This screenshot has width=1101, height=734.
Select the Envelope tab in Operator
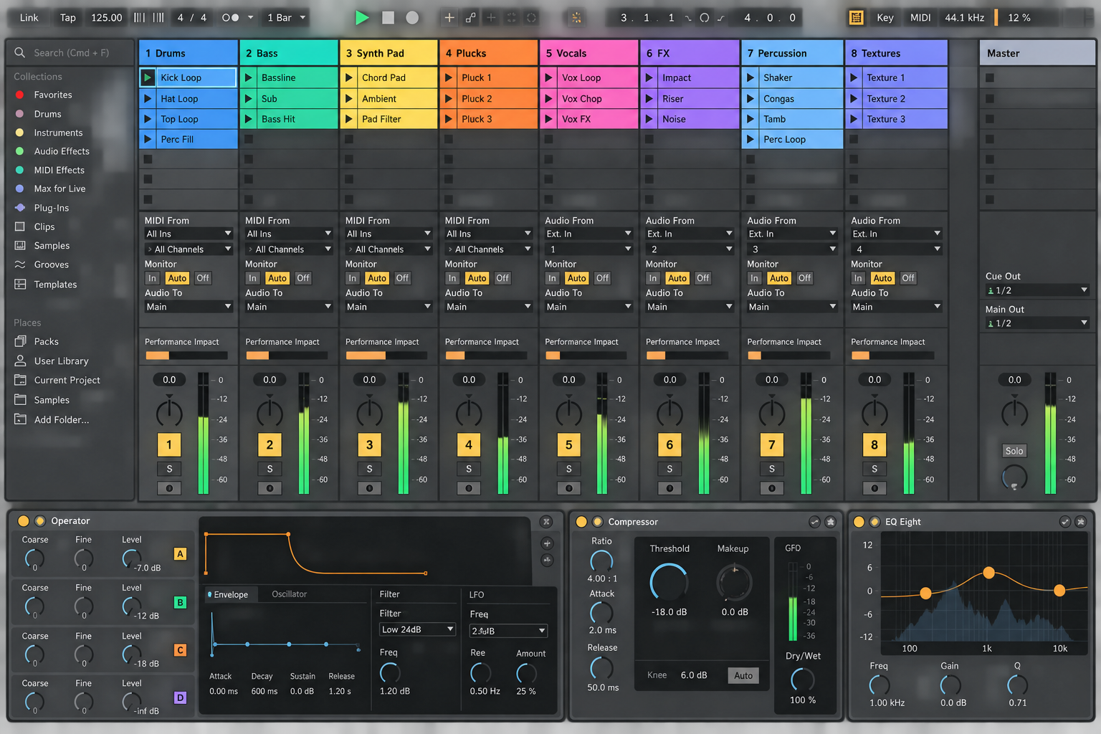(x=231, y=595)
